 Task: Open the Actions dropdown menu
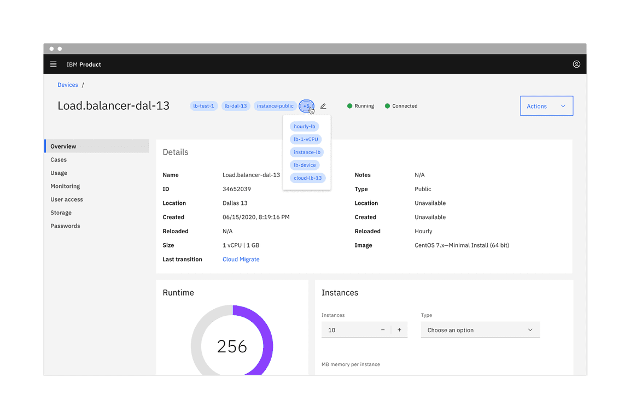click(546, 105)
